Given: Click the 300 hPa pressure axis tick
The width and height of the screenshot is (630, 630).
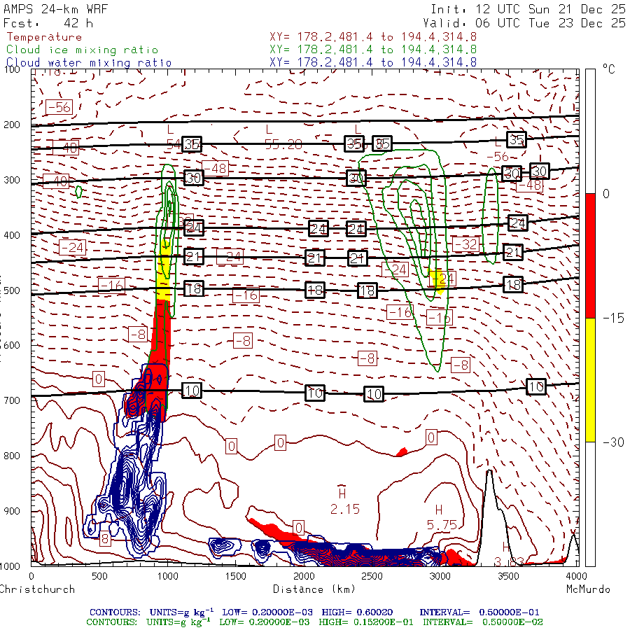Looking at the screenshot, I should (x=12, y=180).
